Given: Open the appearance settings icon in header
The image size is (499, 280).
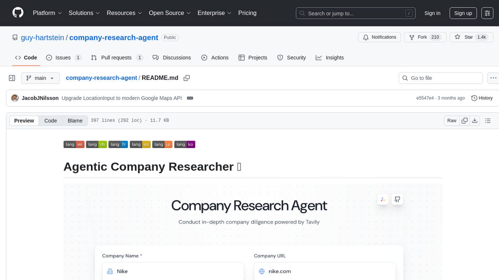Looking at the screenshot, I should tap(487, 13).
